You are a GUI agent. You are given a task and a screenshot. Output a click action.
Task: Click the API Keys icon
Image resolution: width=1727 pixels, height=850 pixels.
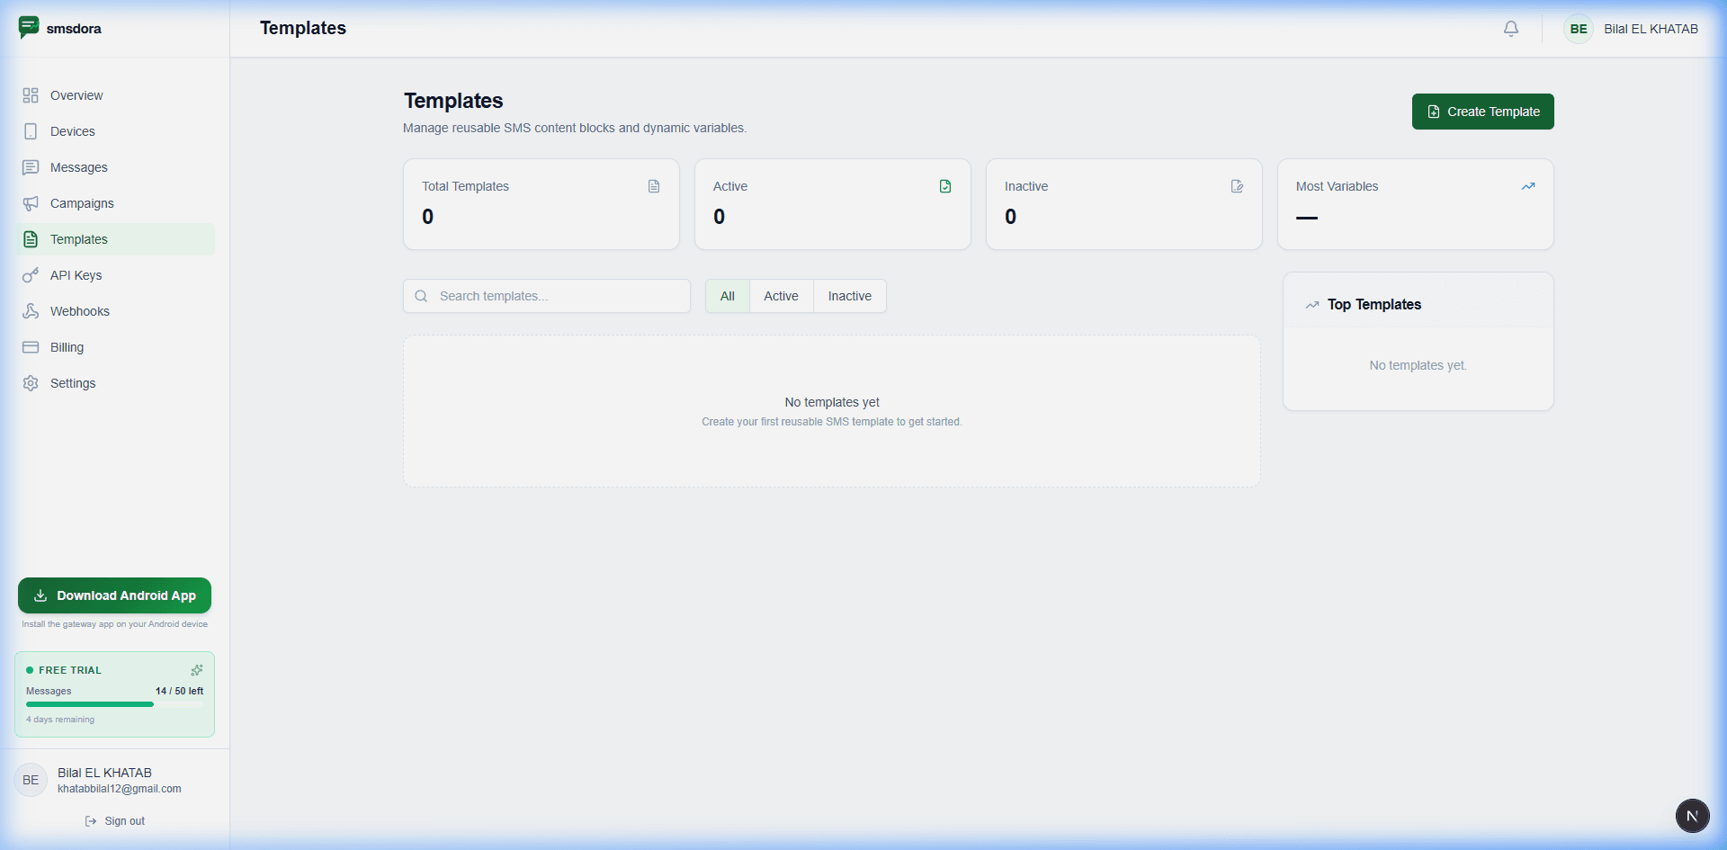point(31,275)
